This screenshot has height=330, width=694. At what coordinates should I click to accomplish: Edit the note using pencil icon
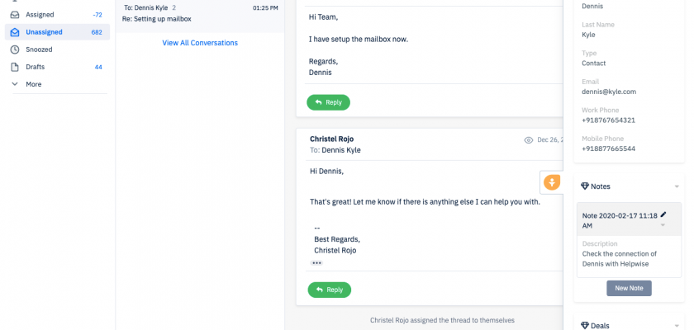click(x=663, y=215)
